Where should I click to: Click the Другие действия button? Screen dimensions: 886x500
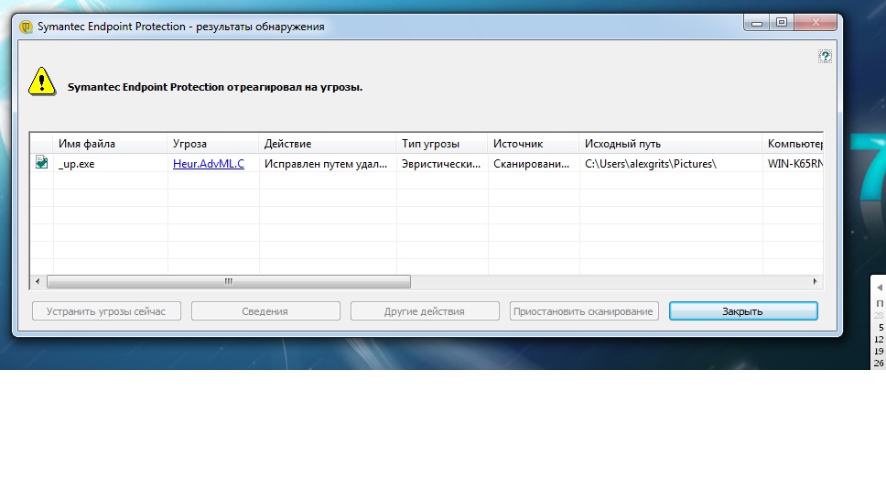[425, 311]
